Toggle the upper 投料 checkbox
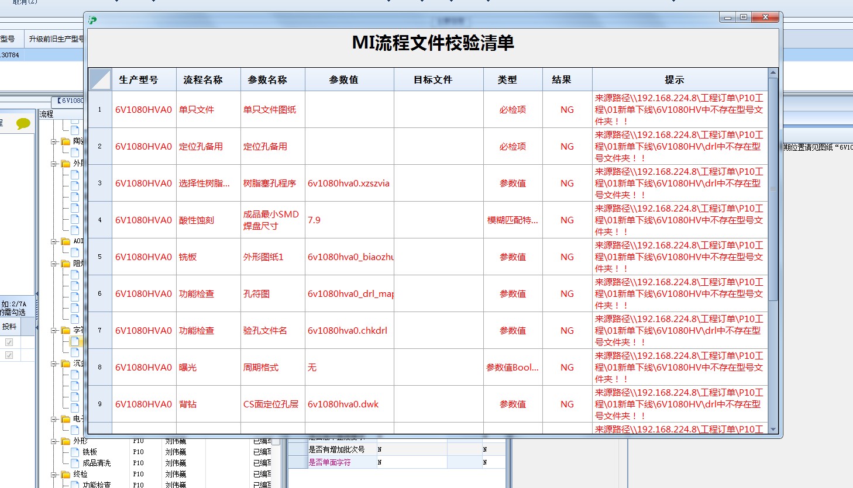853x488 pixels. (9, 342)
